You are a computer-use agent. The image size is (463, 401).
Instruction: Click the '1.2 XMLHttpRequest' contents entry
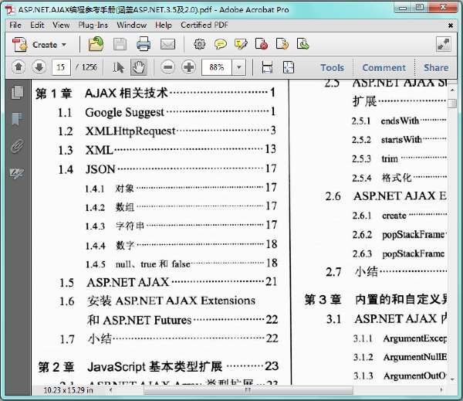[167, 131]
